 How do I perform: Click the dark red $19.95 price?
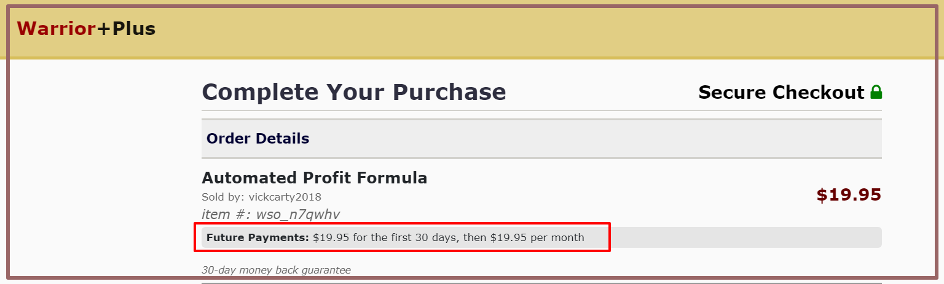point(849,195)
